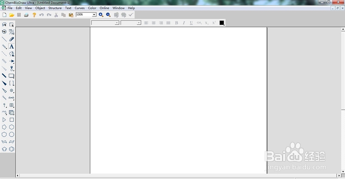The width and height of the screenshot is (345, 179).
Task: Select the Dashed Bond tool
Action: tap(4, 54)
